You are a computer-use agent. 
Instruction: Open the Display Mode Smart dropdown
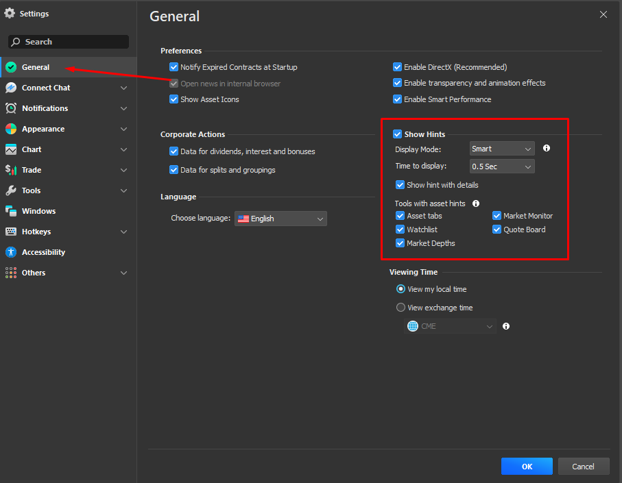click(502, 149)
